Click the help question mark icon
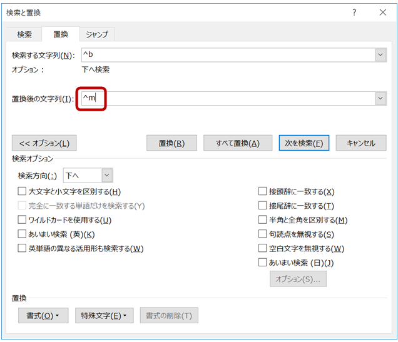 (354, 13)
